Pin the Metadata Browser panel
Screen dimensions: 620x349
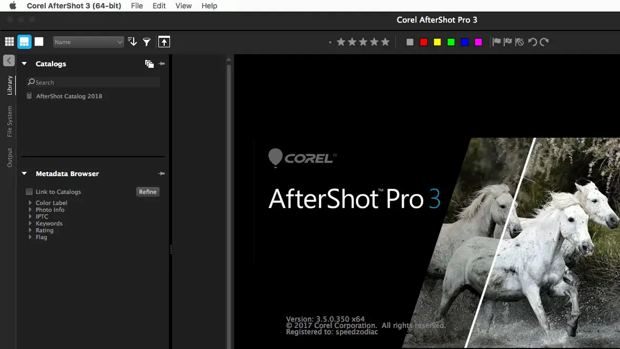click(x=162, y=173)
